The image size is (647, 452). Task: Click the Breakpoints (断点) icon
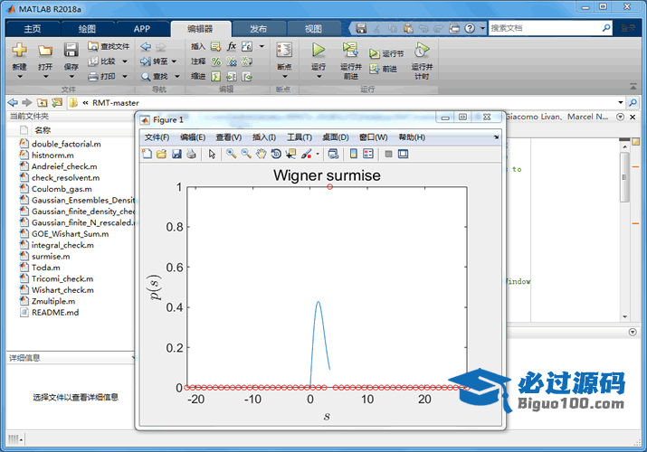(x=284, y=50)
